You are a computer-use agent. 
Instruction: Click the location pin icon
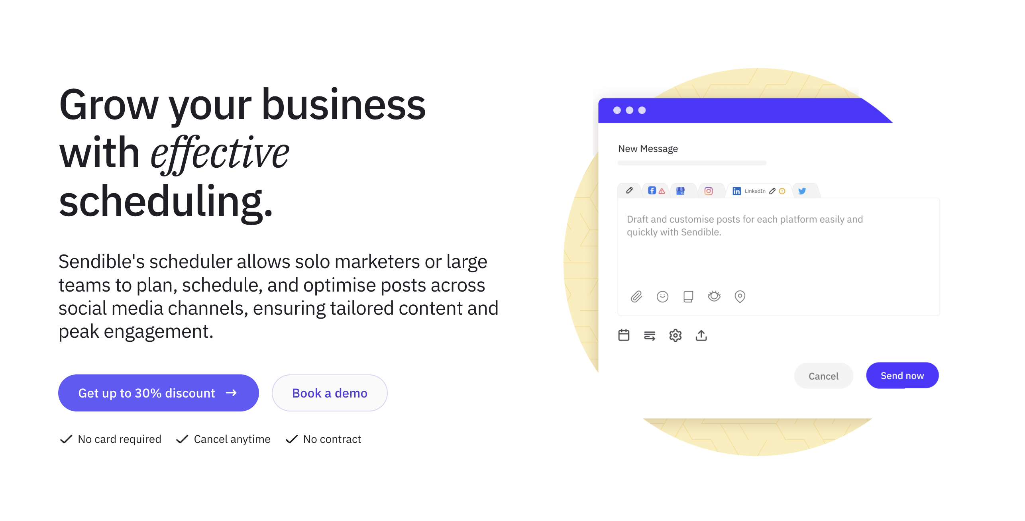click(740, 296)
